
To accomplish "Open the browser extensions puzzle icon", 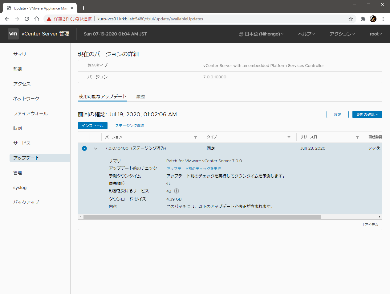I will [x=363, y=19].
